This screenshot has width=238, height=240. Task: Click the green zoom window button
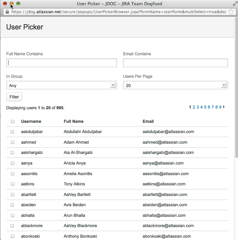18,3
